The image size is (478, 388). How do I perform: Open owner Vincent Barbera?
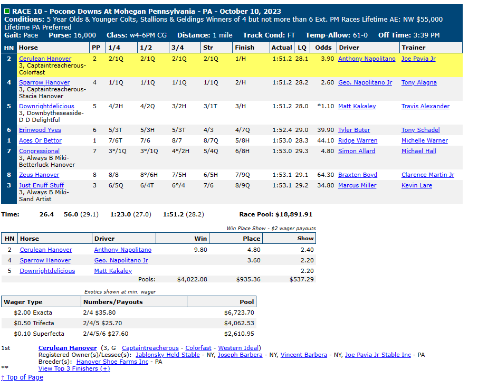(x=303, y=355)
